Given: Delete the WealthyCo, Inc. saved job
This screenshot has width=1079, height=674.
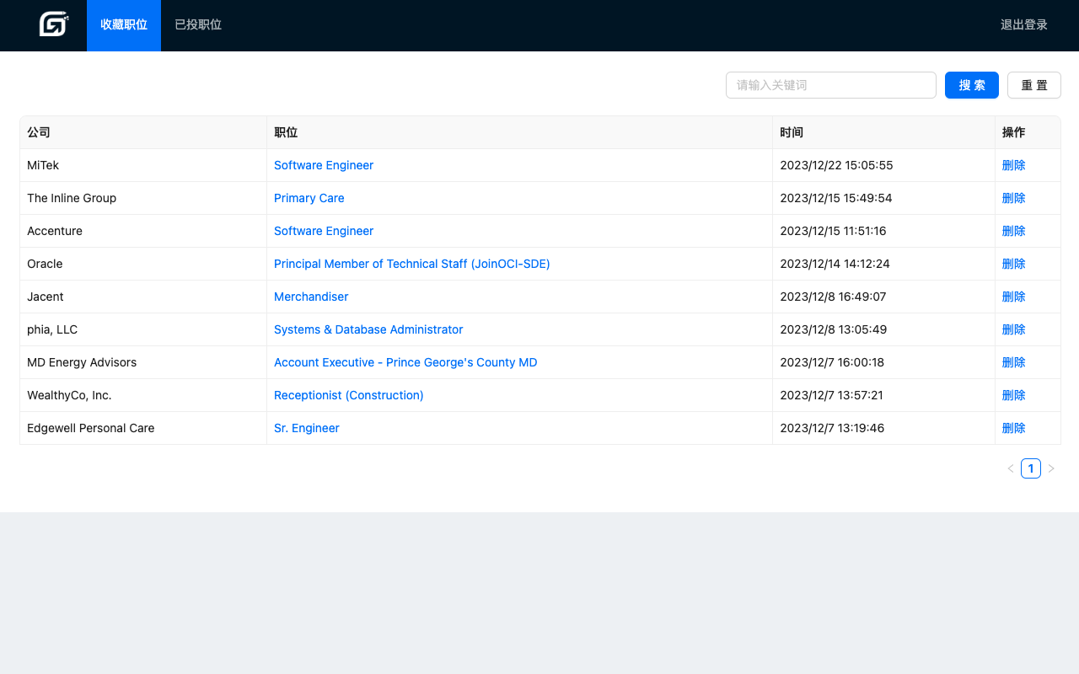Looking at the screenshot, I should 1014,395.
